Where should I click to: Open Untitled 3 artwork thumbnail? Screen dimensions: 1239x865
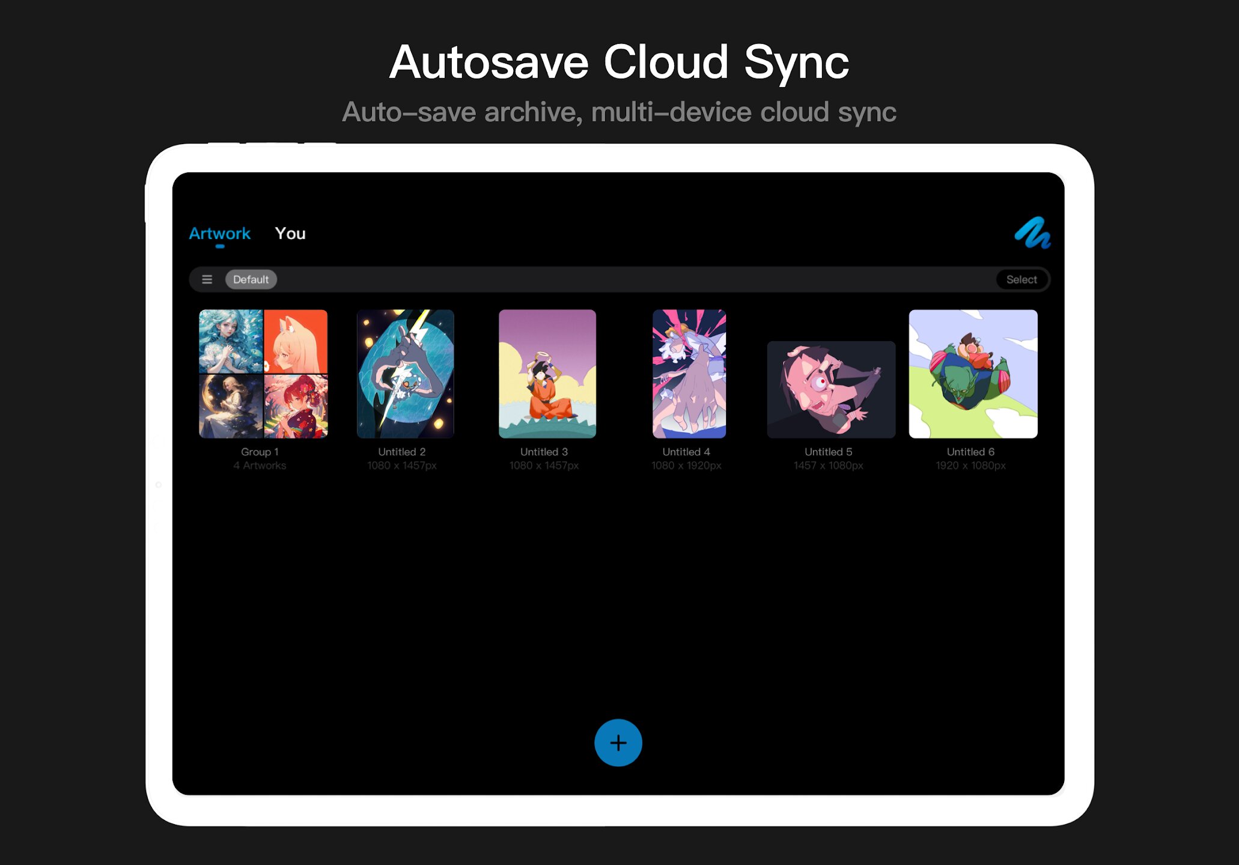tap(547, 374)
